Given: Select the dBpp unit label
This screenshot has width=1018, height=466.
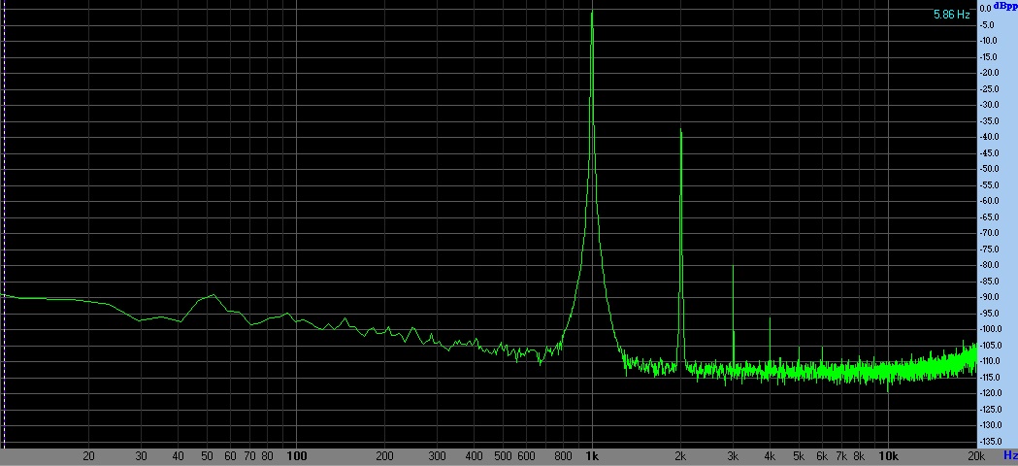Looking at the screenshot, I should pyautogui.click(x=1005, y=5).
